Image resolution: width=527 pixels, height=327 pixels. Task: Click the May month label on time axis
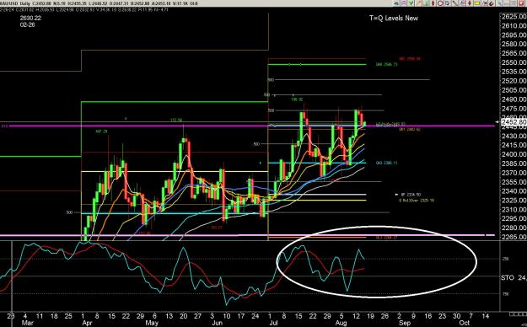click(x=152, y=322)
